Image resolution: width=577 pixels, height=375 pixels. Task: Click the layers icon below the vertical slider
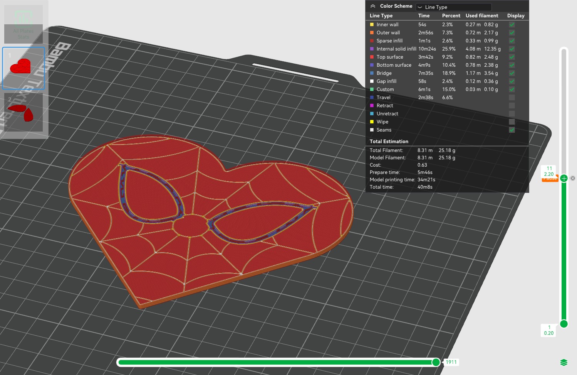(x=564, y=362)
